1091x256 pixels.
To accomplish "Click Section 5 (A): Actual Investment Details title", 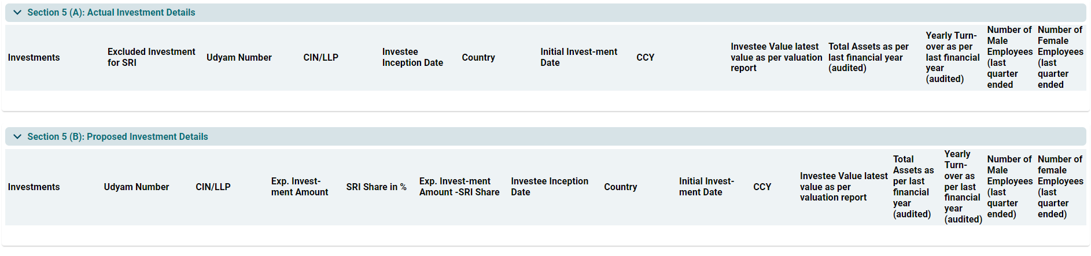I will coord(111,12).
